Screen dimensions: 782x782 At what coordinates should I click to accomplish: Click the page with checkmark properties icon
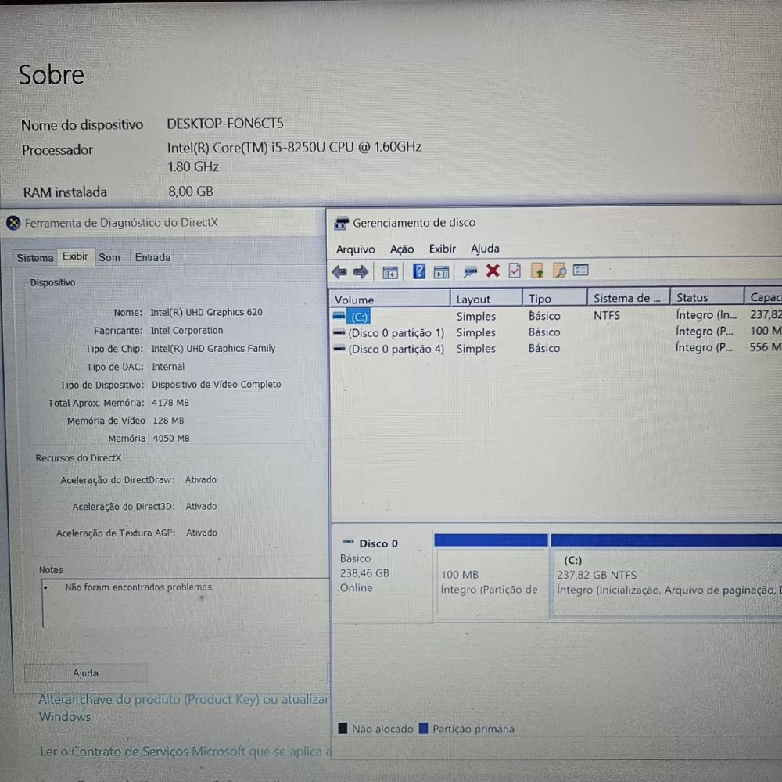pos(515,271)
